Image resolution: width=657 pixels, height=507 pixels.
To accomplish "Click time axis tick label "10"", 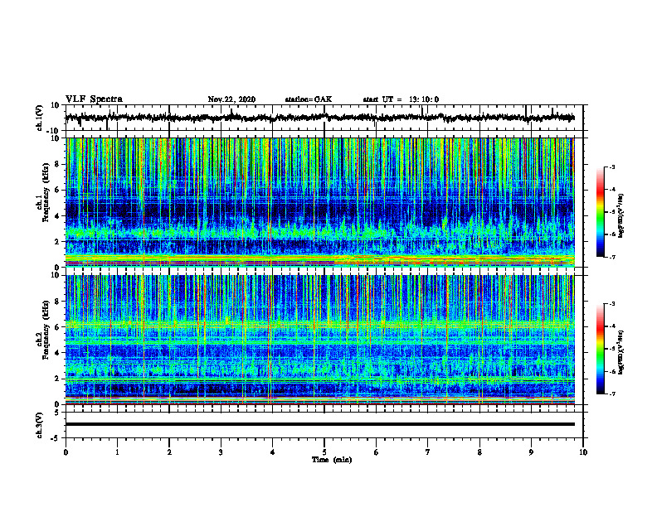I will pos(583,452).
